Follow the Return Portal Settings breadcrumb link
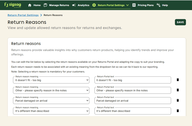Screen dimensions: 192x126 23,15
